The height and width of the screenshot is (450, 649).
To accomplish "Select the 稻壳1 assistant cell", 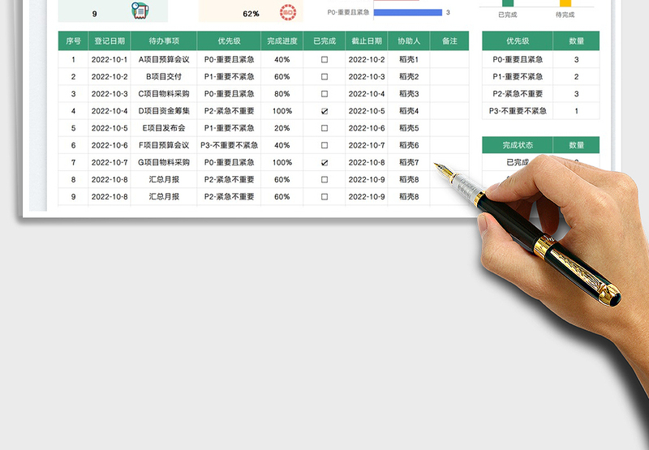I will click(409, 59).
